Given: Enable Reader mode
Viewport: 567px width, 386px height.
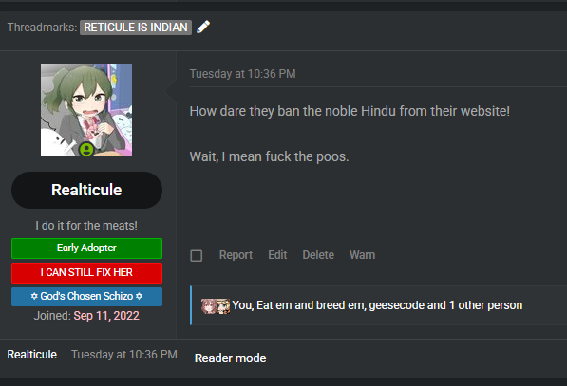Looking at the screenshot, I should tap(231, 358).
